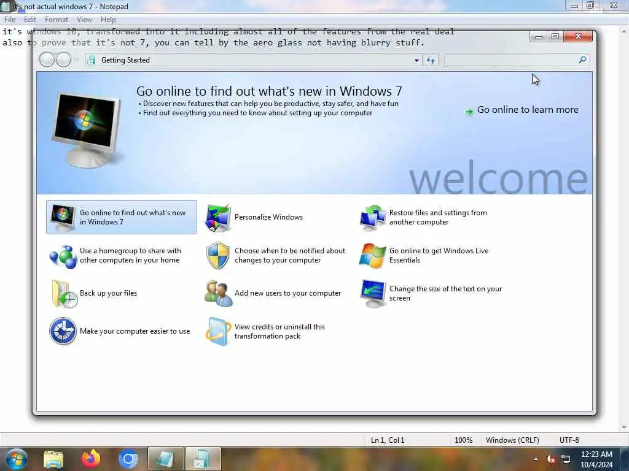Click the muted volume tray icon
The image size is (629, 471).
pos(551,459)
